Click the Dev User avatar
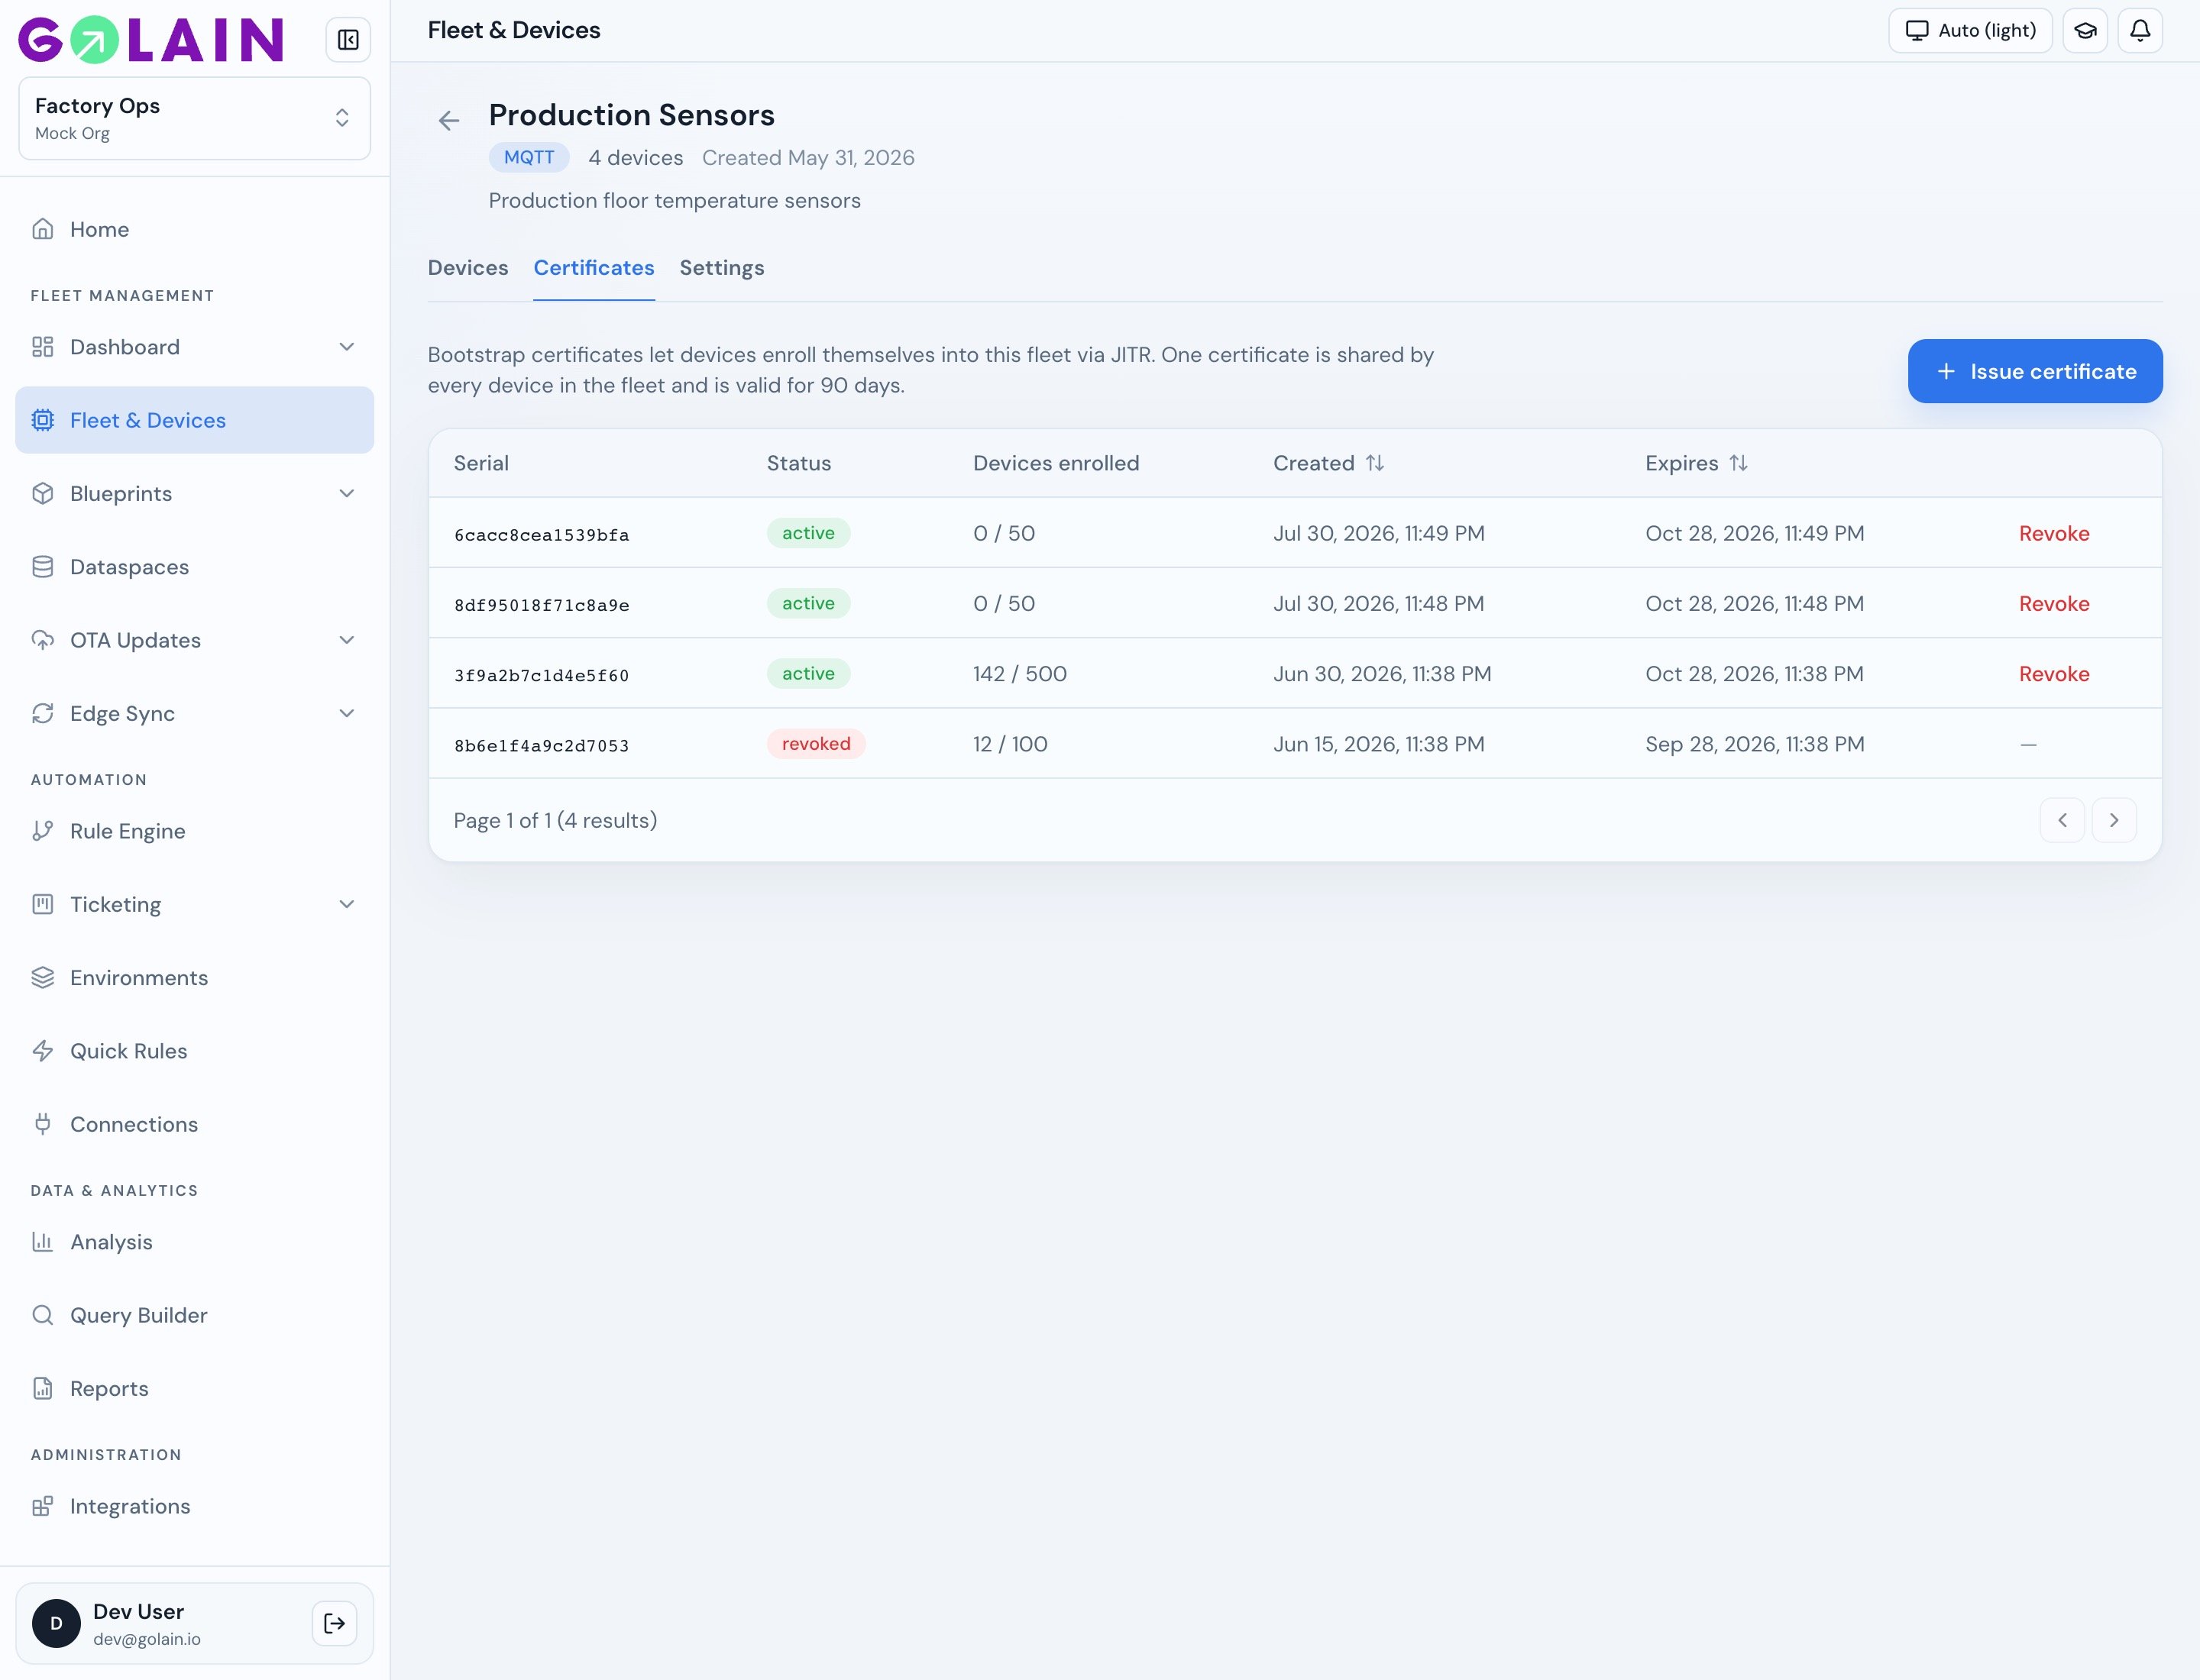 [56, 1623]
